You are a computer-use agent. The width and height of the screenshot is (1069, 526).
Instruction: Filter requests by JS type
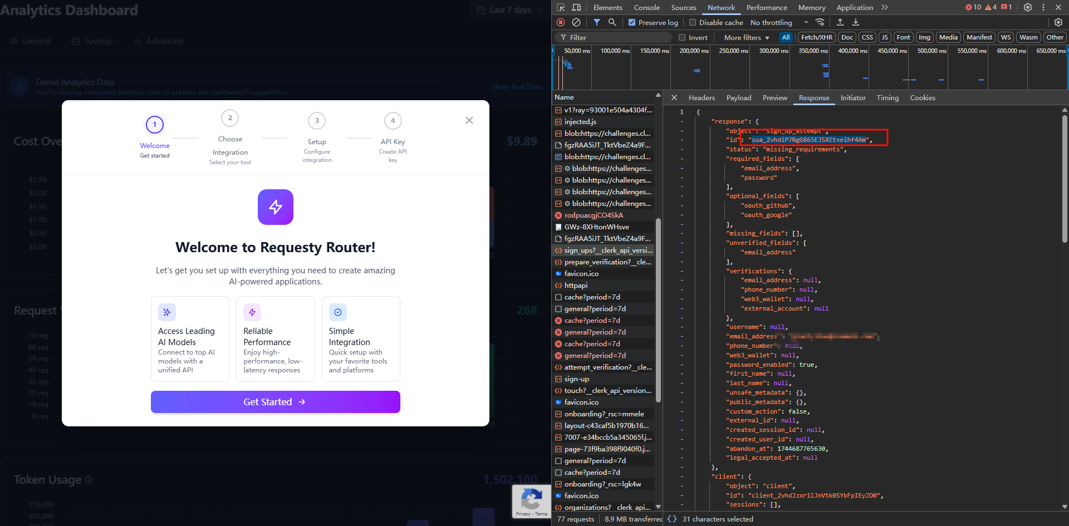click(885, 37)
